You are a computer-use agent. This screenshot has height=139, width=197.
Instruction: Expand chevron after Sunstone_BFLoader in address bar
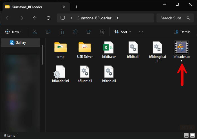coord(117,18)
